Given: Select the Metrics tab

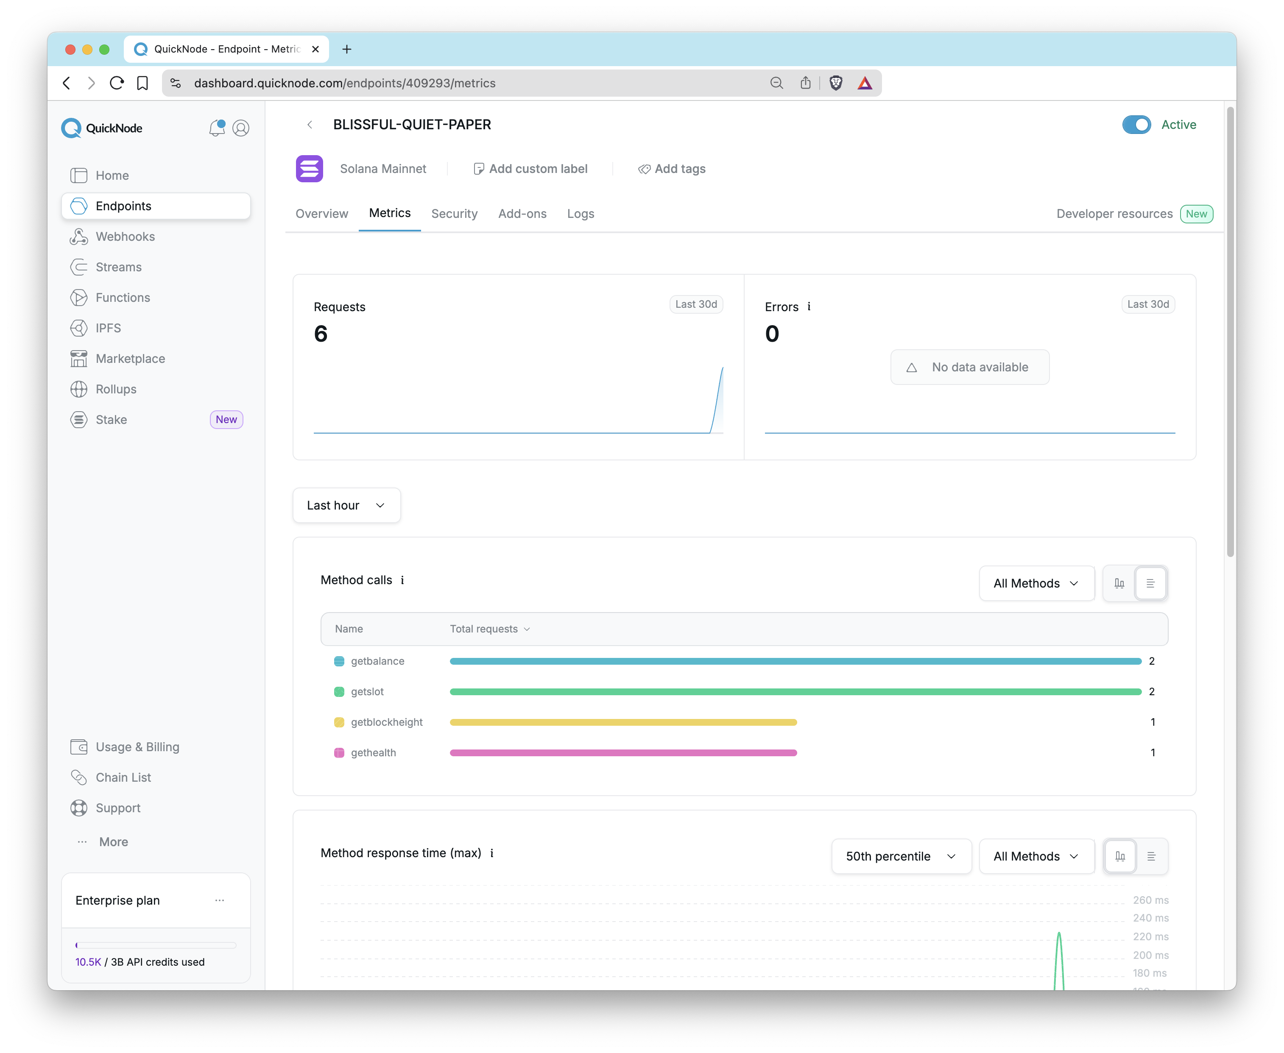Looking at the screenshot, I should tap(390, 213).
